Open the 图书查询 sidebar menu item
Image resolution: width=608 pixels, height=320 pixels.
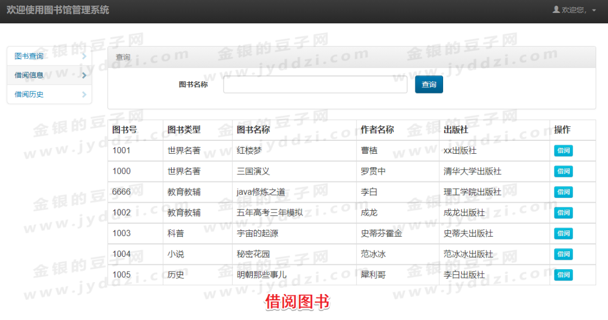click(x=49, y=56)
